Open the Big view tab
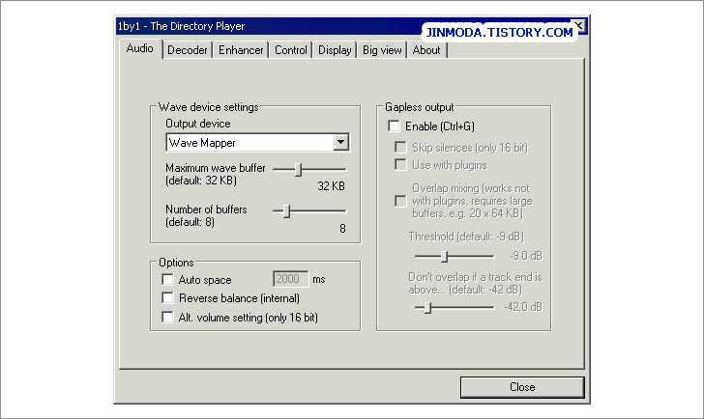 [x=382, y=50]
